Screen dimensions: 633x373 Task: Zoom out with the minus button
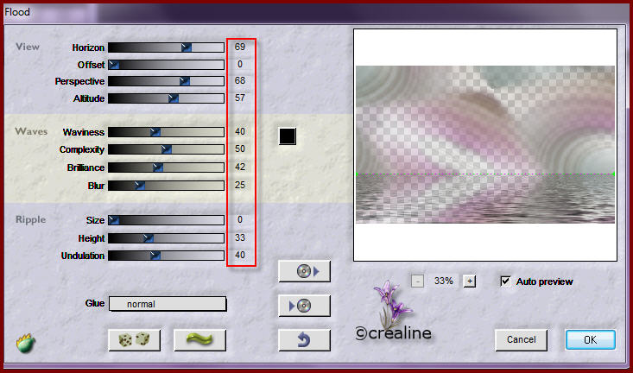tap(417, 281)
